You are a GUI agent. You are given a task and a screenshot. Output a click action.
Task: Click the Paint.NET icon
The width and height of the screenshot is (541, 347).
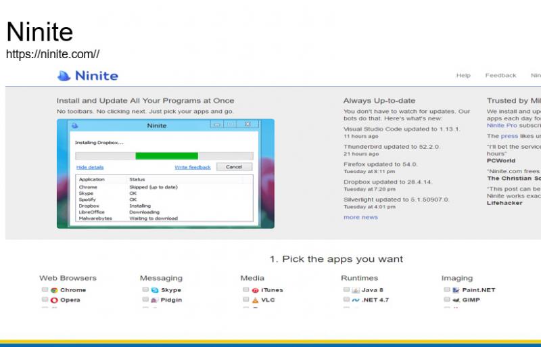(456, 290)
